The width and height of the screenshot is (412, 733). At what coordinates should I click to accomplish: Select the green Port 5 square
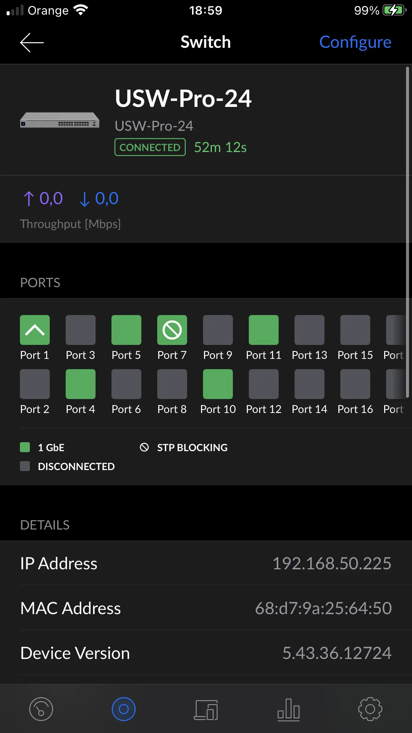click(126, 330)
